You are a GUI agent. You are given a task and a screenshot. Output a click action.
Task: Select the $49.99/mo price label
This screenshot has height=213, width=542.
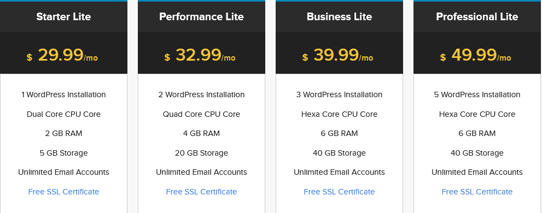click(x=476, y=55)
